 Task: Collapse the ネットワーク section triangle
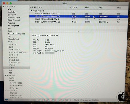(x=5, y=75)
